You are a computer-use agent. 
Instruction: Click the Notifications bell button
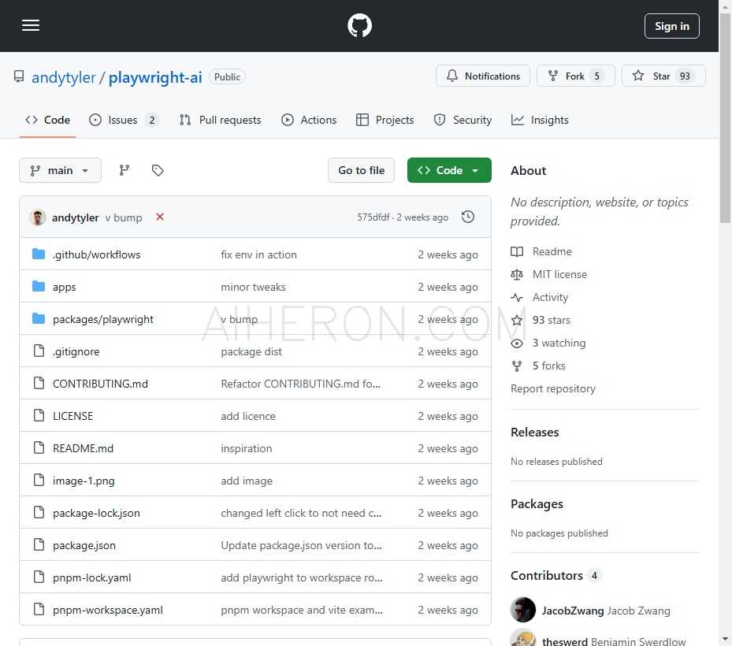click(x=483, y=76)
